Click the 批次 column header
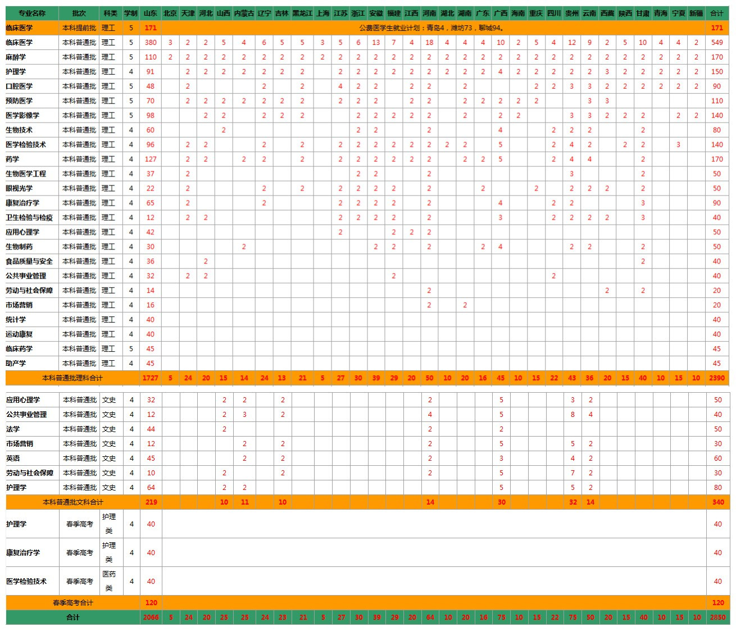Viewport: 736px width, 631px height. pyautogui.click(x=79, y=13)
